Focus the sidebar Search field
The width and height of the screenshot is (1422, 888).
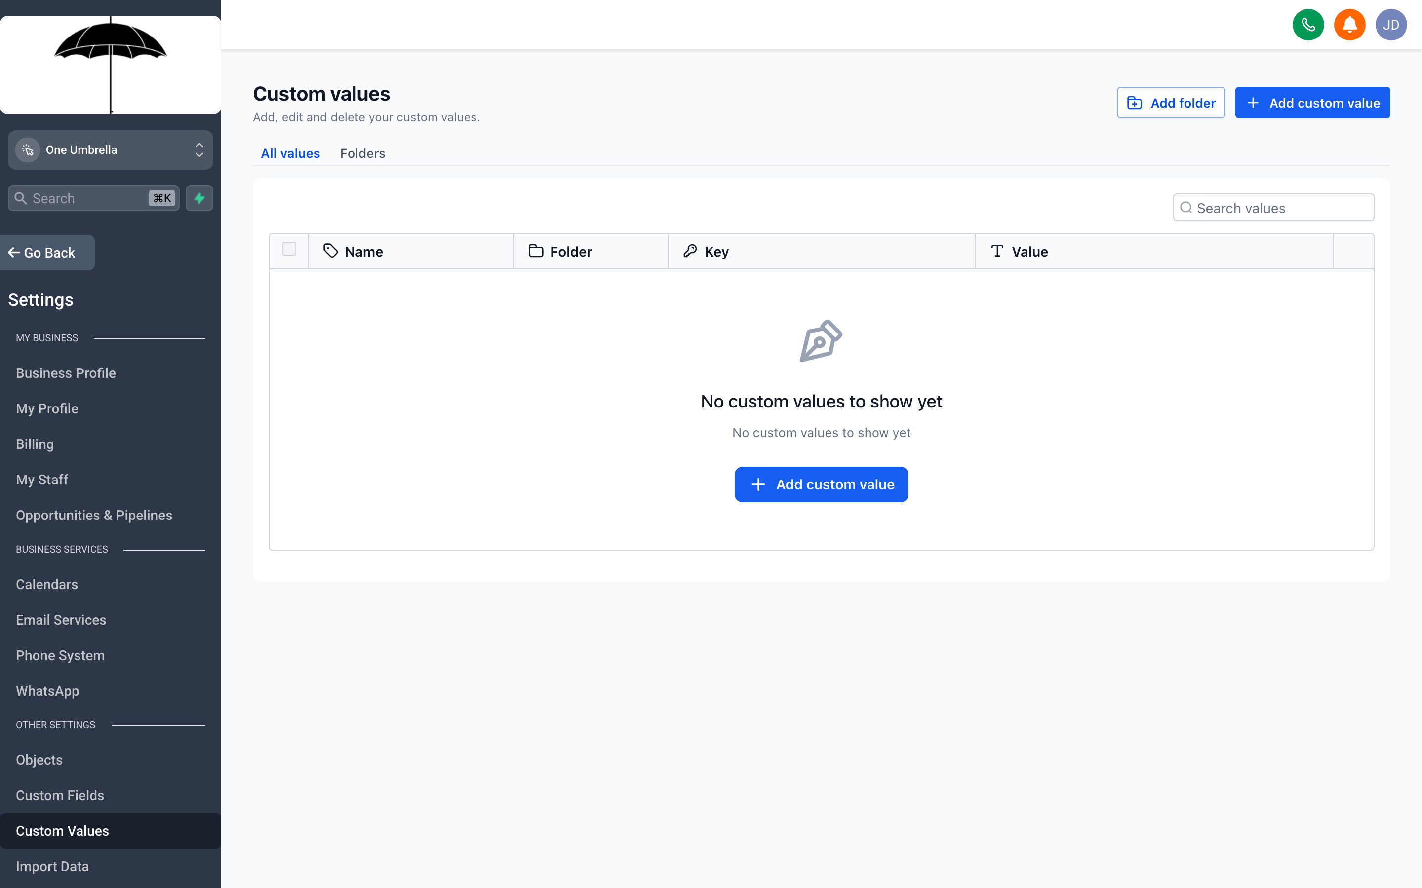point(93,198)
